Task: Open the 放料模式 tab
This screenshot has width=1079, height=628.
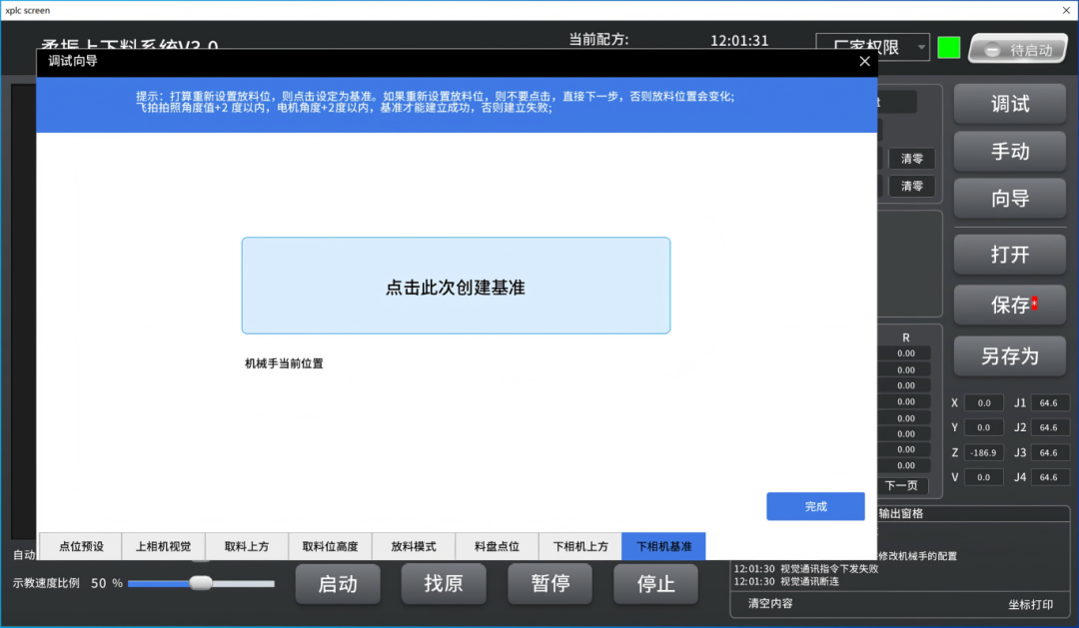Action: [x=414, y=546]
